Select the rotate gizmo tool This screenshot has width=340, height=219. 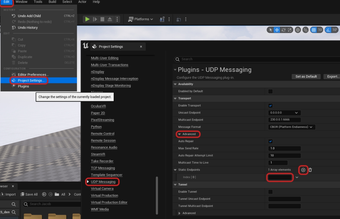pos(283,30)
